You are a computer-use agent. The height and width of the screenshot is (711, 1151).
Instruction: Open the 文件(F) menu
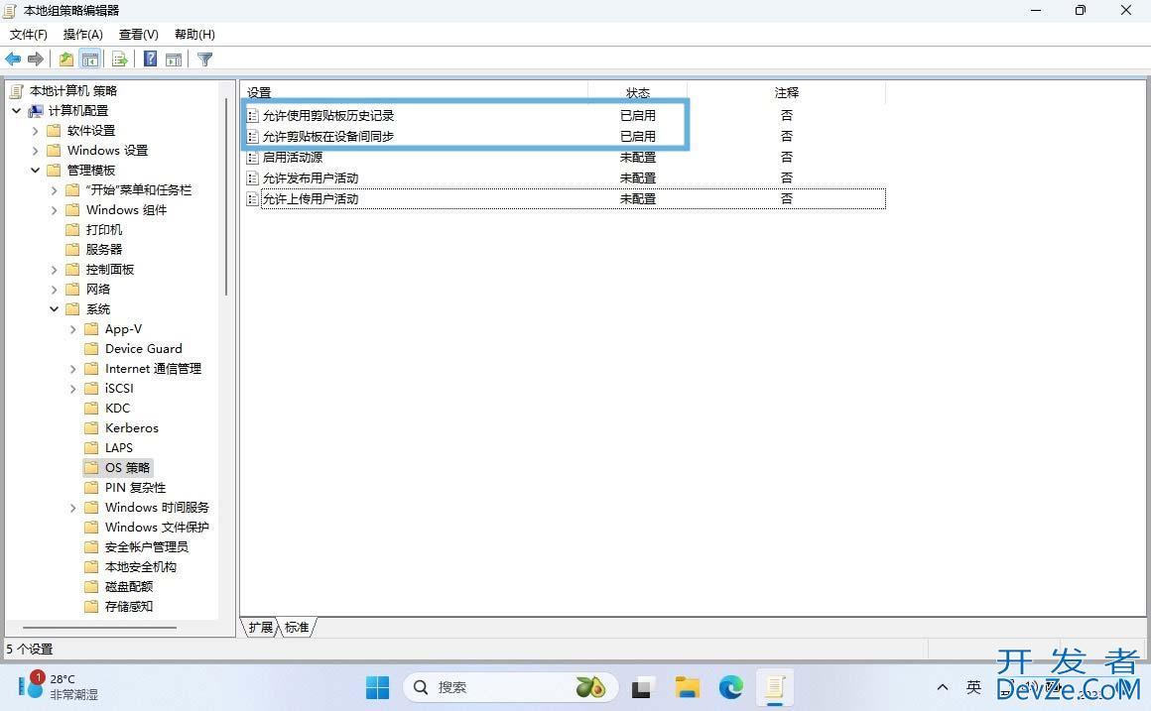pos(29,35)
